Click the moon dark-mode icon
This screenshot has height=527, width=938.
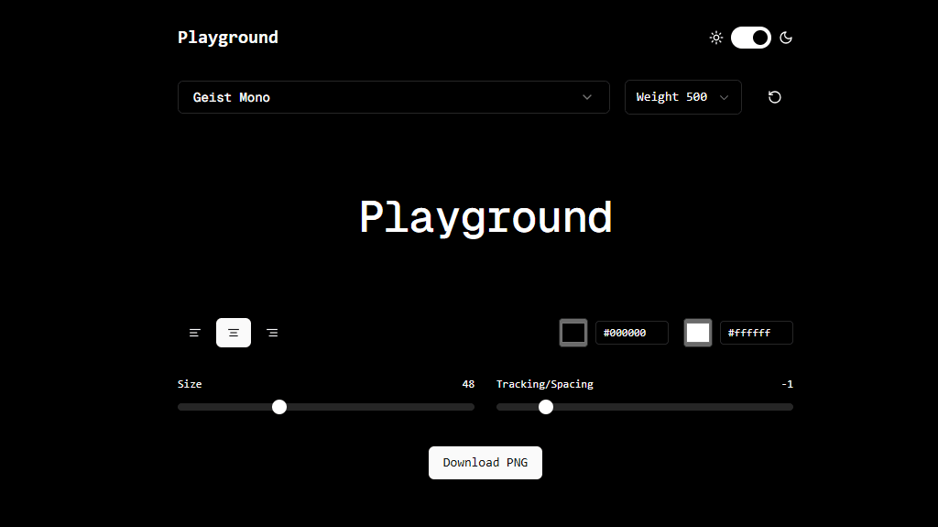click(x=786, y=38)
